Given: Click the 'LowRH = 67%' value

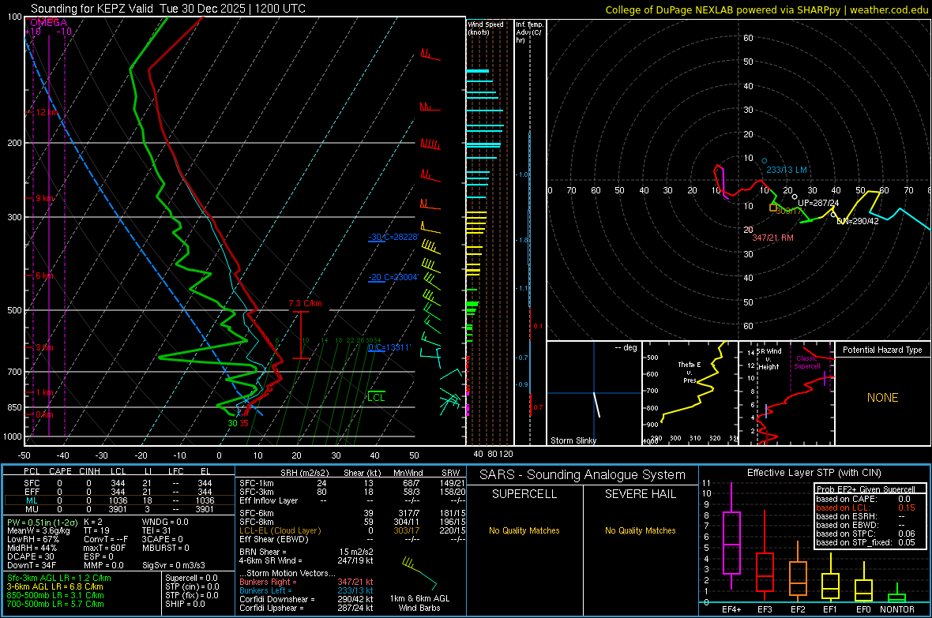Looking at the screenshot, I should 32,539.
